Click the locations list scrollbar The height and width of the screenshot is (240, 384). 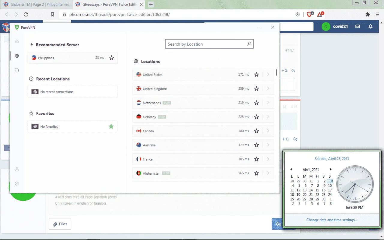(x=277, y=73)
